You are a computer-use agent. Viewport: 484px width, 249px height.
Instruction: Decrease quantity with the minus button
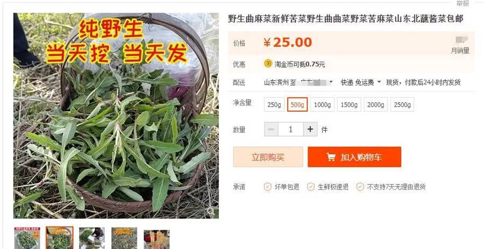[x=272, y=129]
